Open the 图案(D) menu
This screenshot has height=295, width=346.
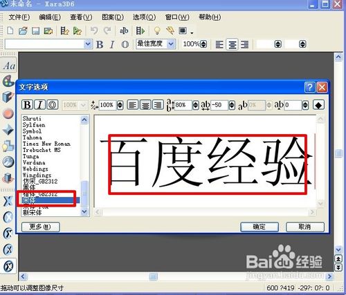click(113, 17)
